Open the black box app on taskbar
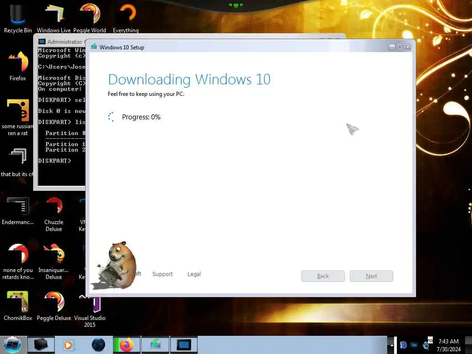Image resolution: width=472 pixels, height=354 pixels. [x=41, y=345]
